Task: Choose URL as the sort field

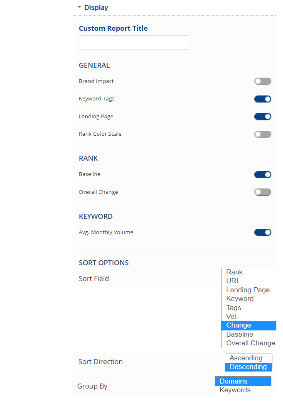Action: (233, 281)
